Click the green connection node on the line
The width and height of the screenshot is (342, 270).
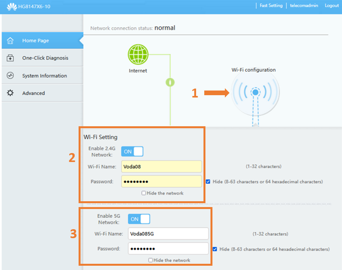170,82
